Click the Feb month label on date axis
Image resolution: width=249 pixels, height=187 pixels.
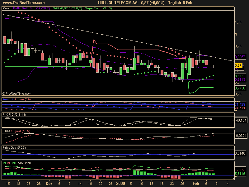196,184
